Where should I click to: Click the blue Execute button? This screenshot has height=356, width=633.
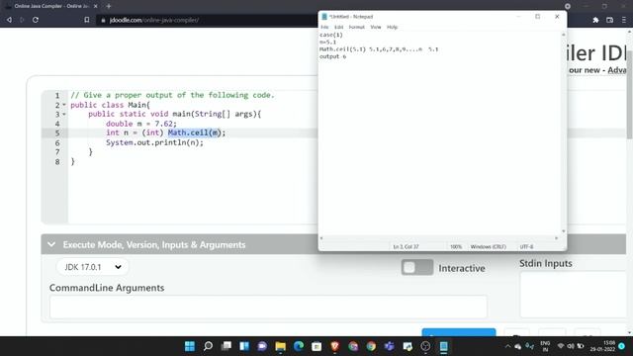(x=459, y=332)
